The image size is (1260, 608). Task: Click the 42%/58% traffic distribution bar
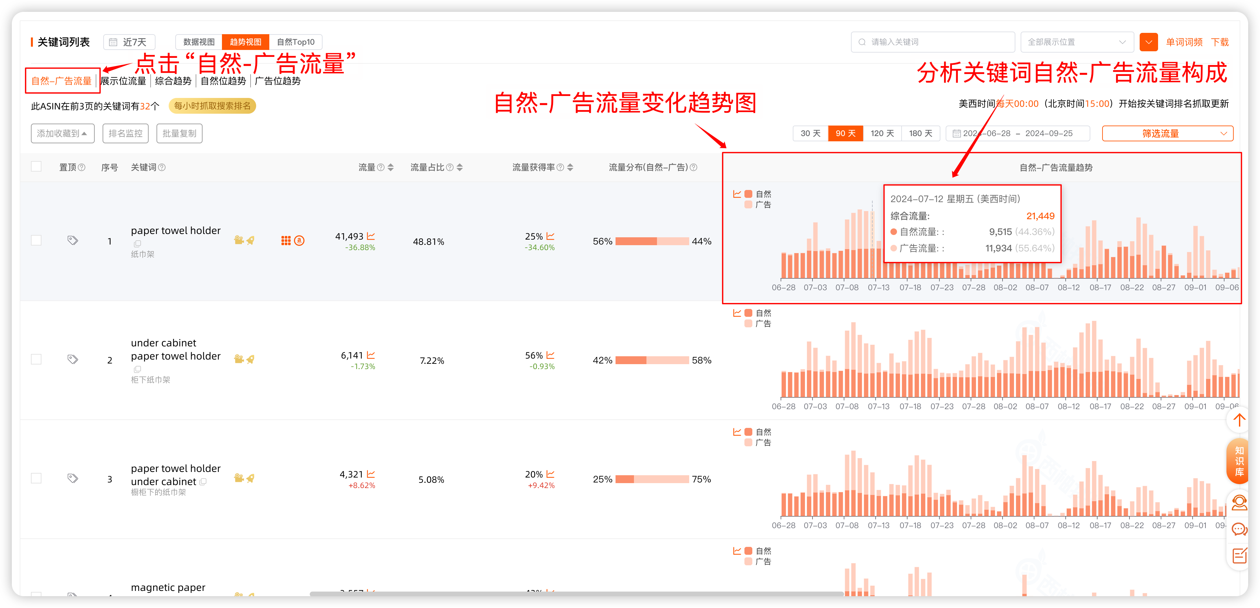point(652,360)
